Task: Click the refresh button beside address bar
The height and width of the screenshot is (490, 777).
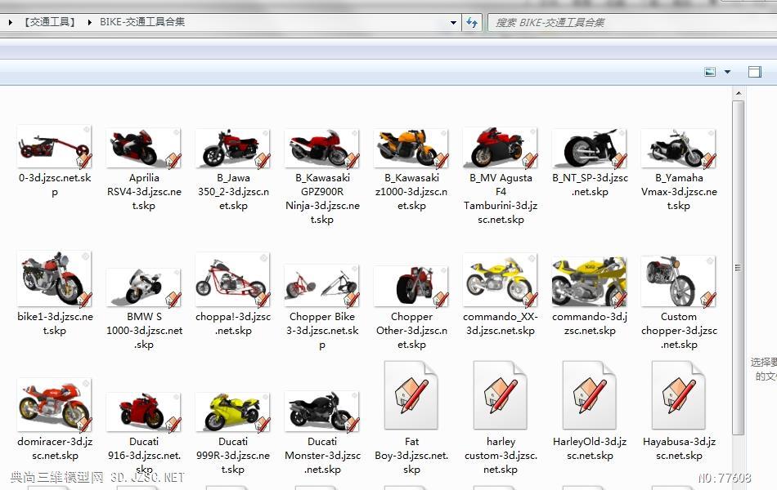Action: (x=472, y=22)
